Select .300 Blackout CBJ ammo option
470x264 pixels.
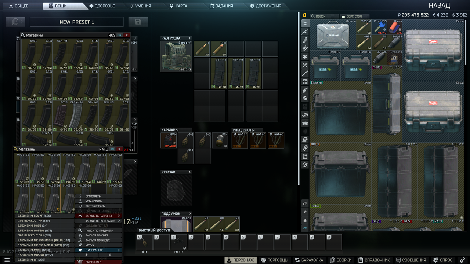44,235
